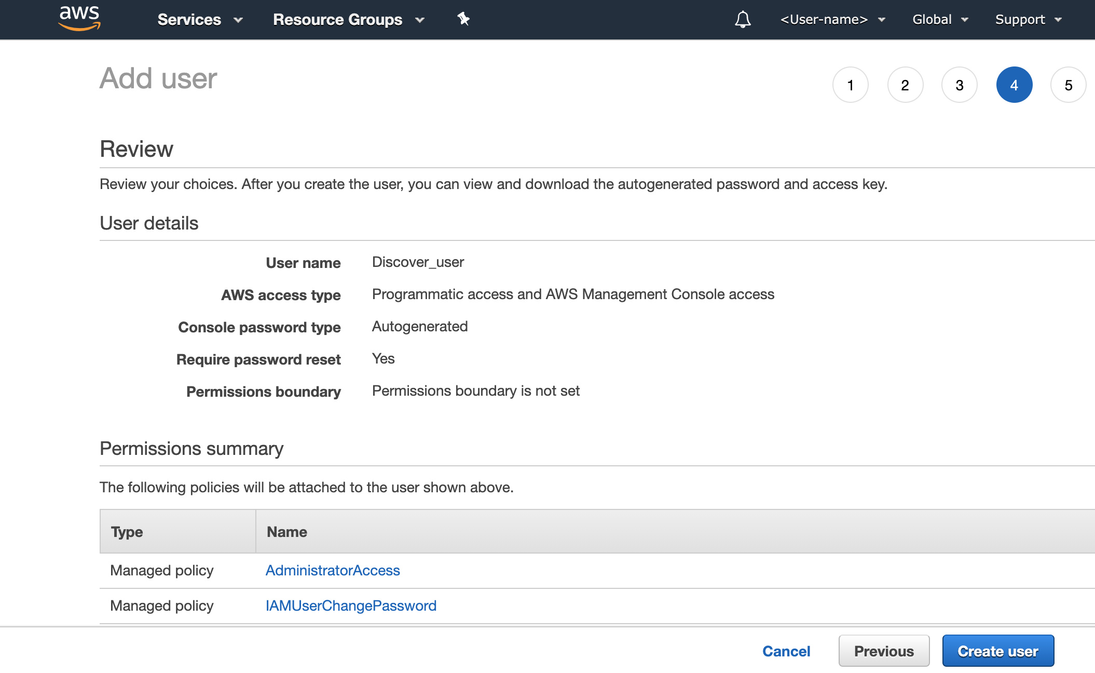Select the current step 4 circle

(1014, 85)
